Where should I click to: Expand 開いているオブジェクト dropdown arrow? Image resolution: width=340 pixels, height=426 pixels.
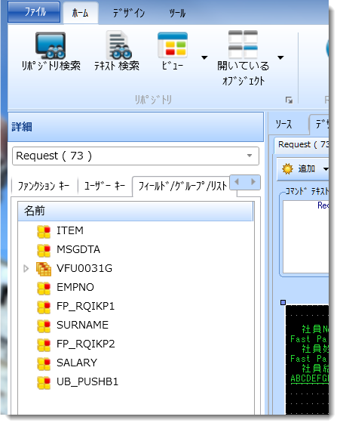[x=280, y=57]
